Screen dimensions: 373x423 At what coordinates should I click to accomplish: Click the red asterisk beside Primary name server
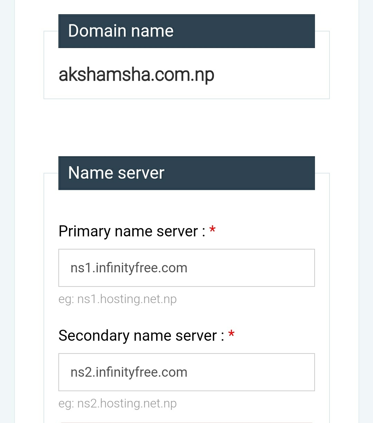pyautogui.click(x=212, y=230)
